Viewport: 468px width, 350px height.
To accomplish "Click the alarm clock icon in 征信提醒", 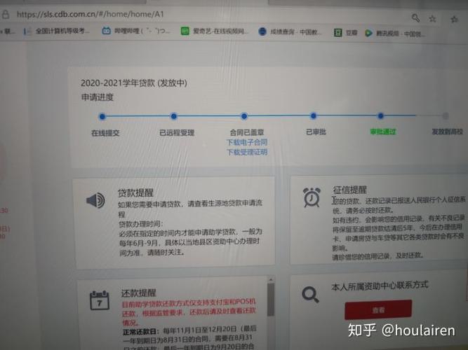I will [x=312, y=197].
